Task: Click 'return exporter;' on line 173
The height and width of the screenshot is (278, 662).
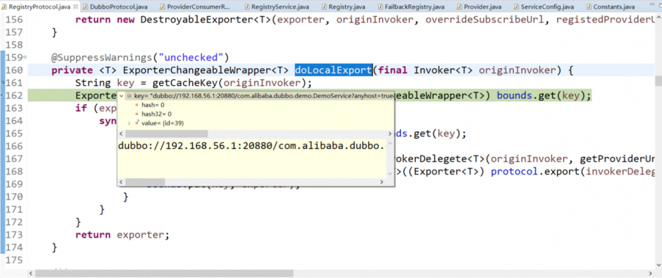Action: click(122, 234)
